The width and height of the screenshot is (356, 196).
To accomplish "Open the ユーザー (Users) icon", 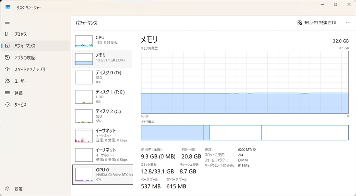I will (7, 81).
